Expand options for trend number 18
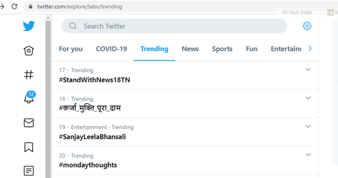Viewport: 338px width, 178px height. [x=308, y=98]
